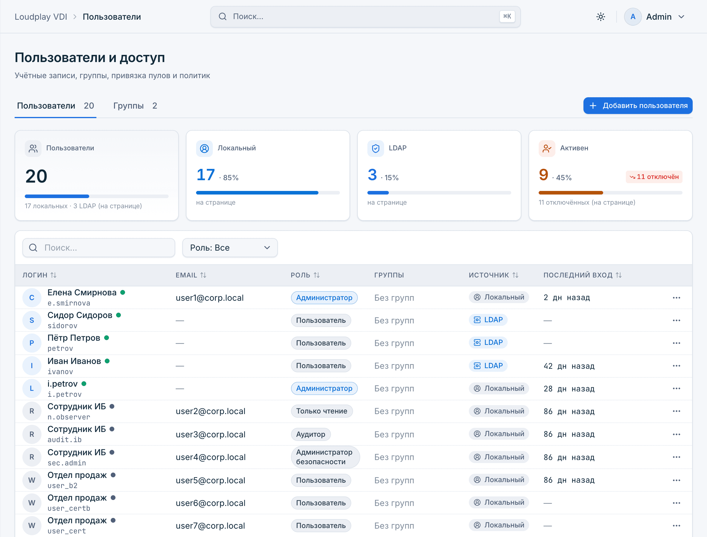Viewport: 707px width, 537px height.
Task: Click the users icon in Пользователи card
Action: point(33,148)
